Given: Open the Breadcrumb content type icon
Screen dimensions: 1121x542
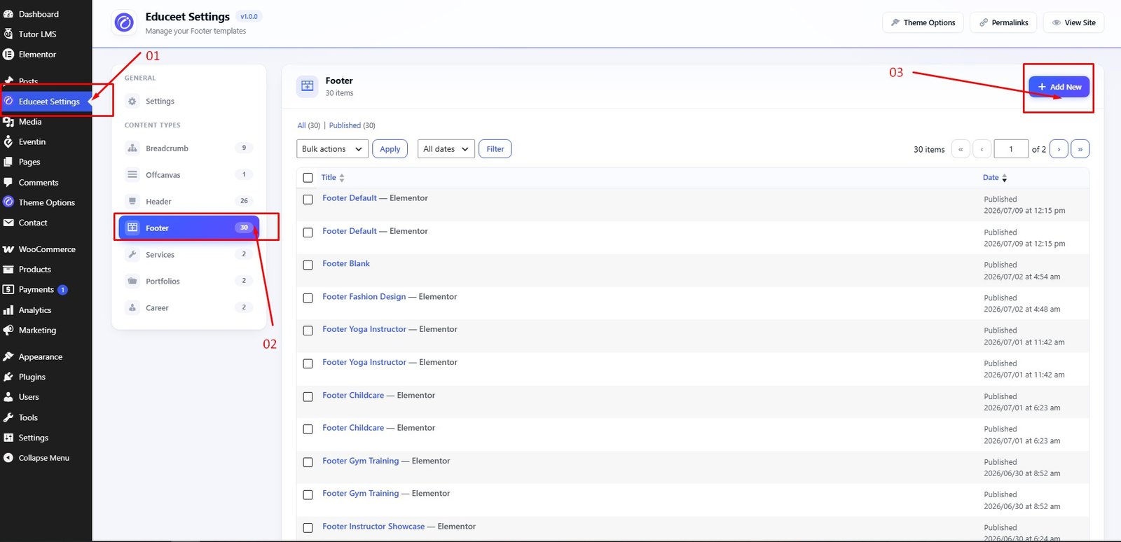Looking at the screenshot, I should click(132, 148).
